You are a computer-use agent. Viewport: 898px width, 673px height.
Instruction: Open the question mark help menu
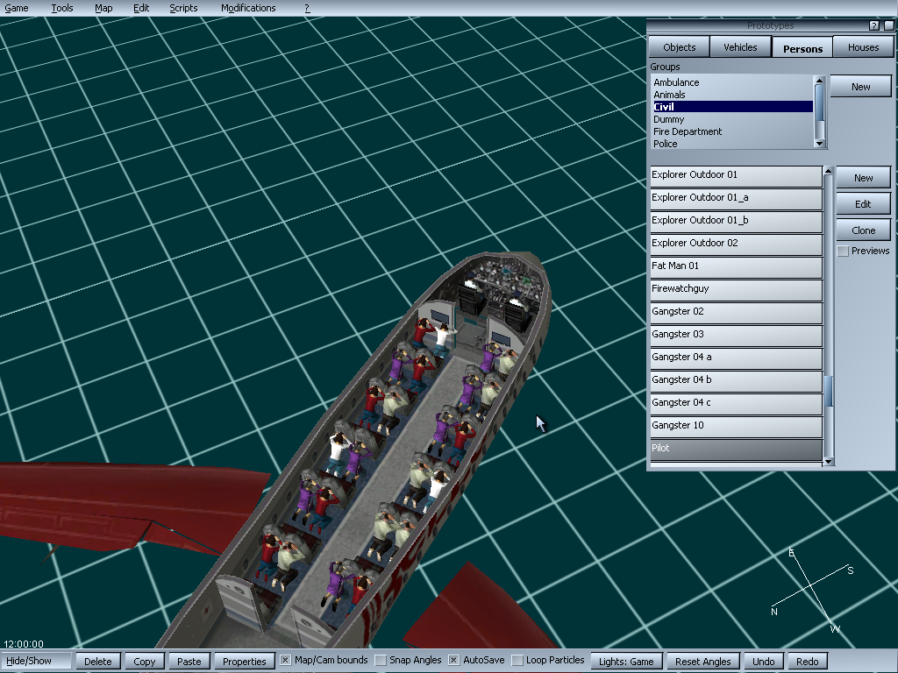click(x=307, y=8)
